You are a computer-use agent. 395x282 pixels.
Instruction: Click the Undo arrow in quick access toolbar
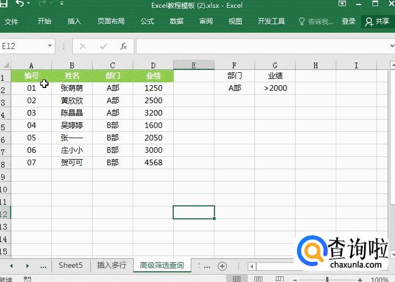tap(20, 5)
